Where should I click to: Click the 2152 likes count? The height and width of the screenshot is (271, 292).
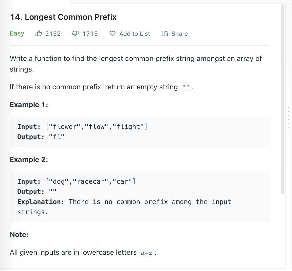coord(53,34)
